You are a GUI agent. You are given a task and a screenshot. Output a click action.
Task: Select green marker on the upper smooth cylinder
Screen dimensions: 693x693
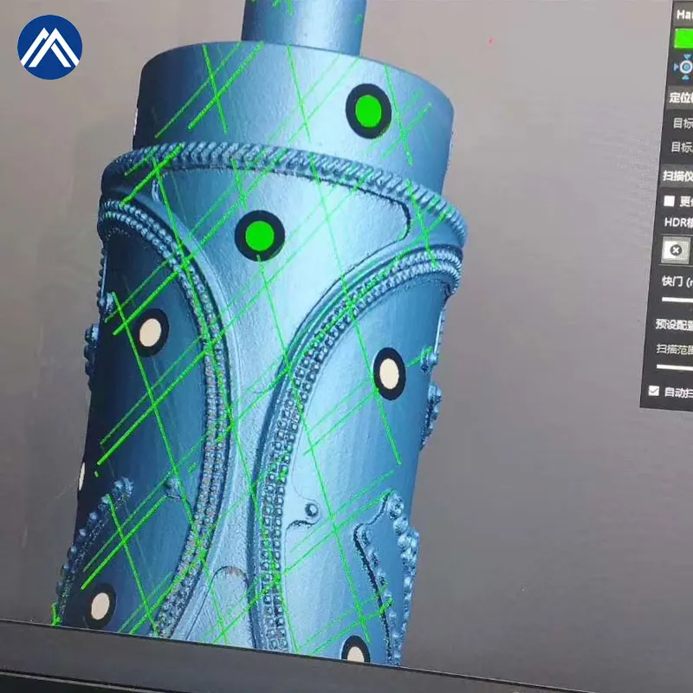pos(368,111)
